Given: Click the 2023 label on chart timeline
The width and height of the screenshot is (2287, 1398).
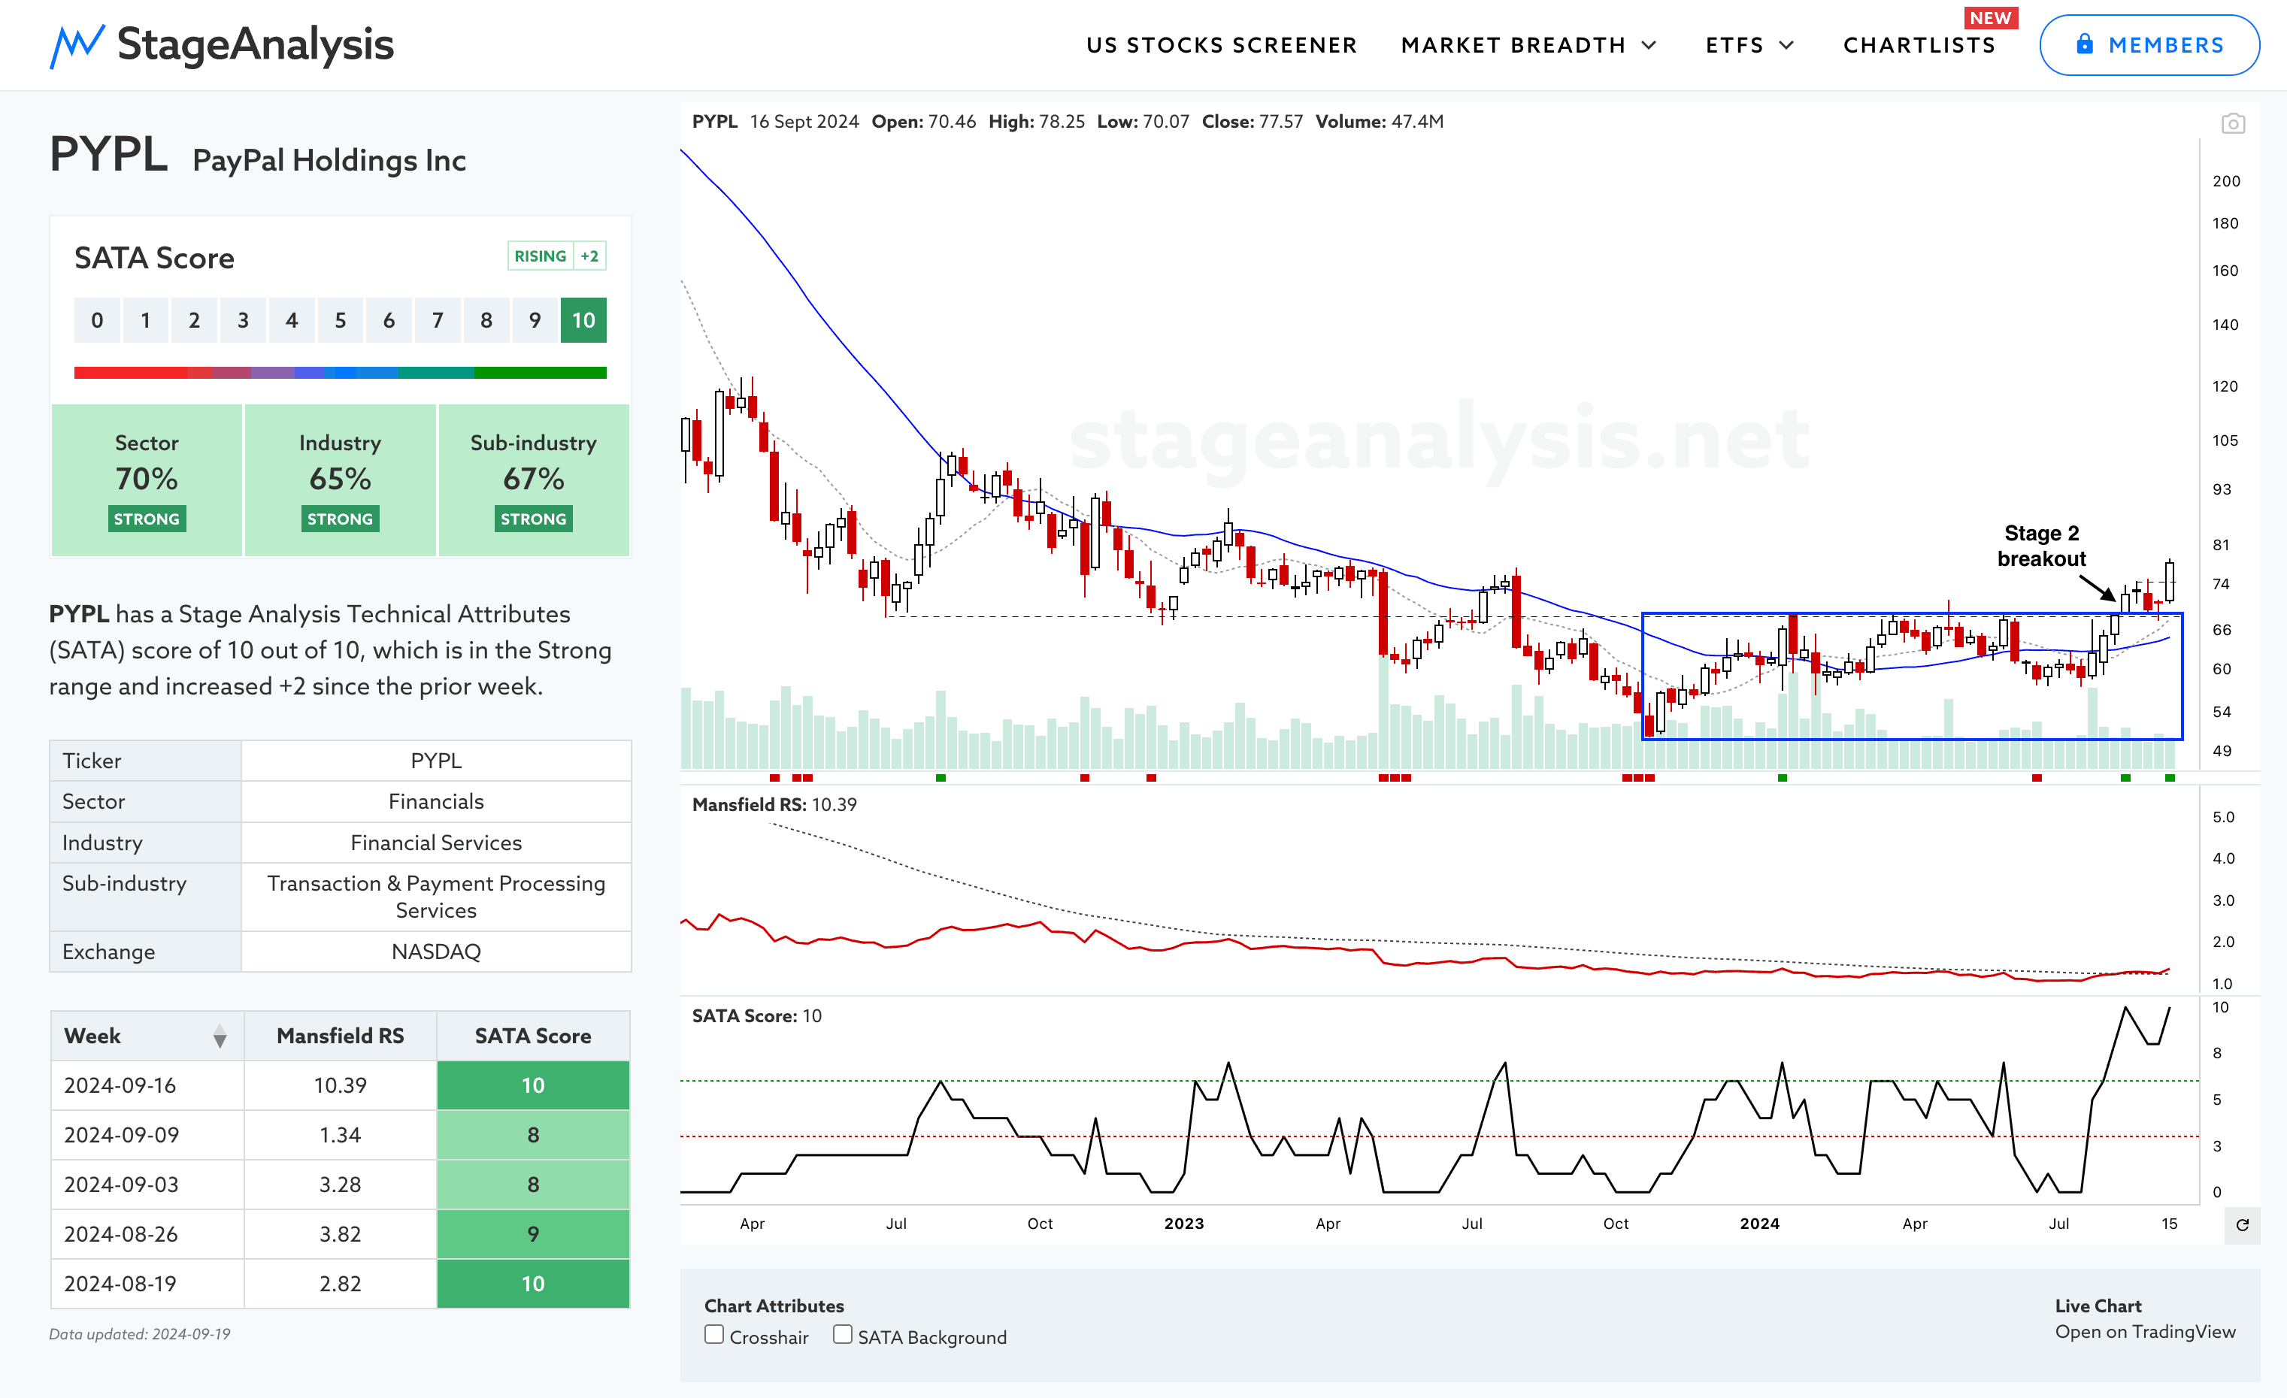Looking at the screenshot, I should pyautogui.click(x=1183, y=1224).
